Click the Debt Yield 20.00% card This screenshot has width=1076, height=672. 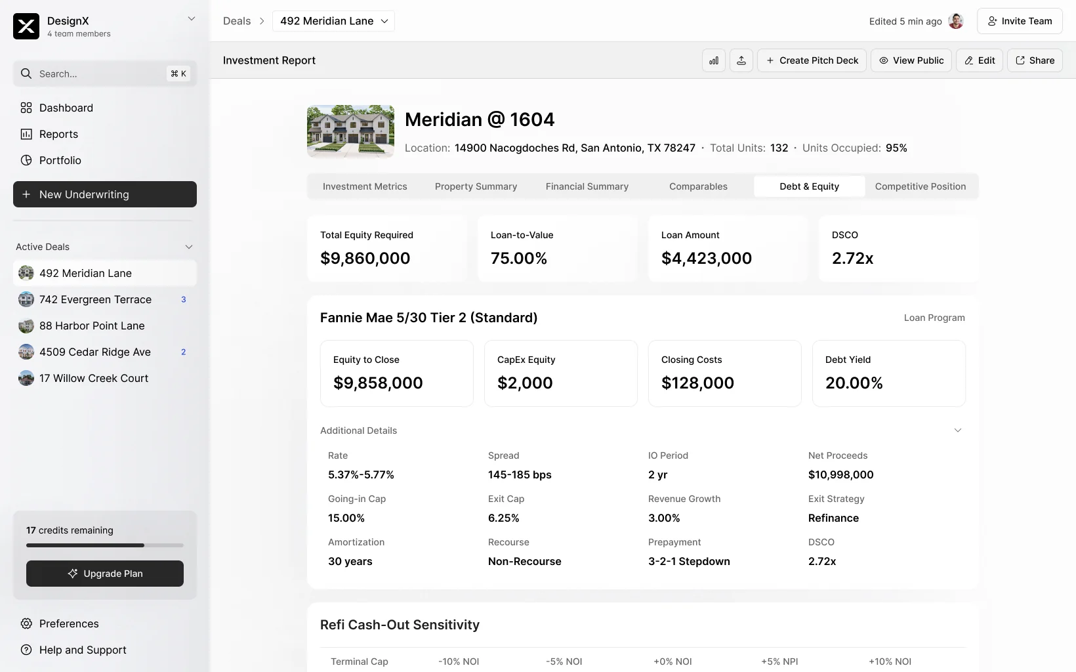[889, 373]
